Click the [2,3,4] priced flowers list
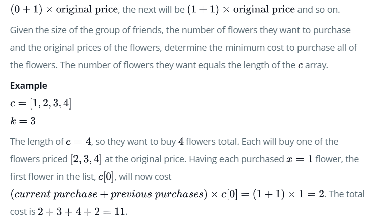This screenshot has width=373, height=219. tap(86, 159)
